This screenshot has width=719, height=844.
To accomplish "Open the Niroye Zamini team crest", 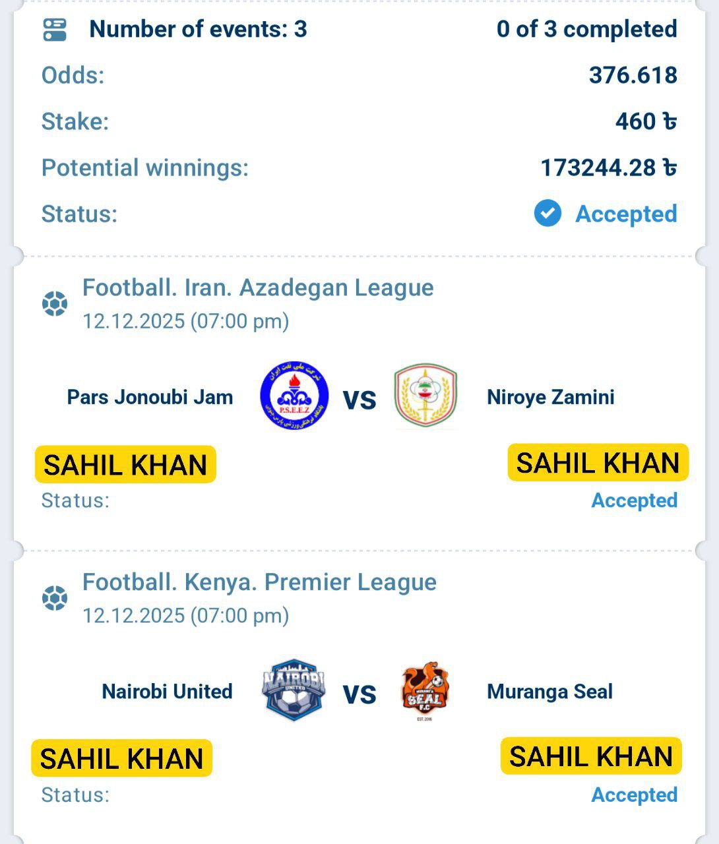I will (x=425, y=396).
